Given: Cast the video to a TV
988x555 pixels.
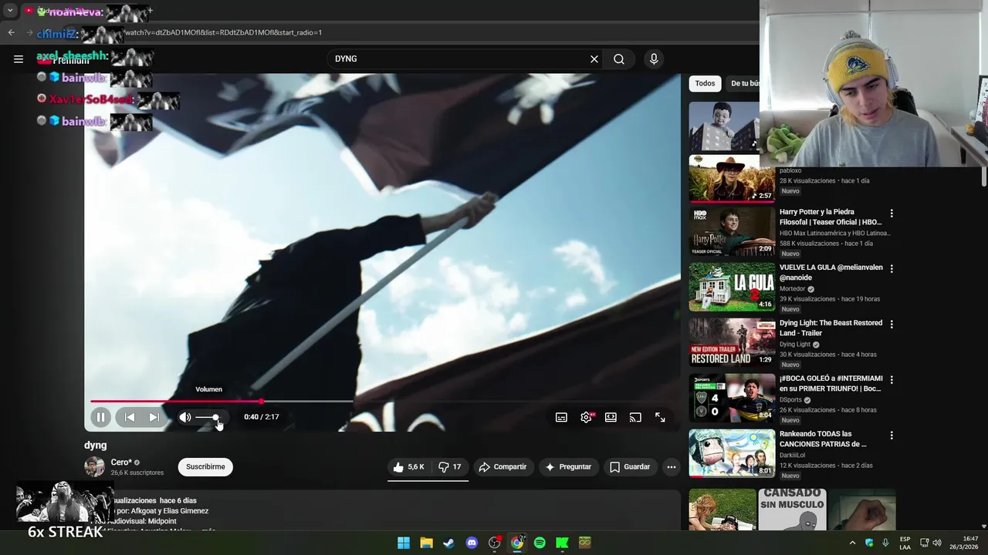Looking at the screenshot, I should 635,417.
